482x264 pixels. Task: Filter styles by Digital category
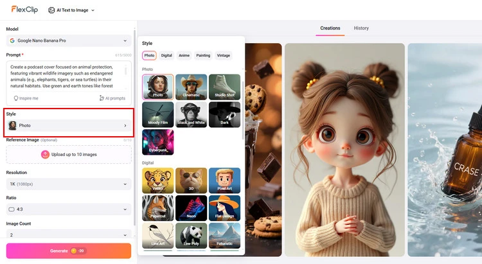click(x=166, y=56)
